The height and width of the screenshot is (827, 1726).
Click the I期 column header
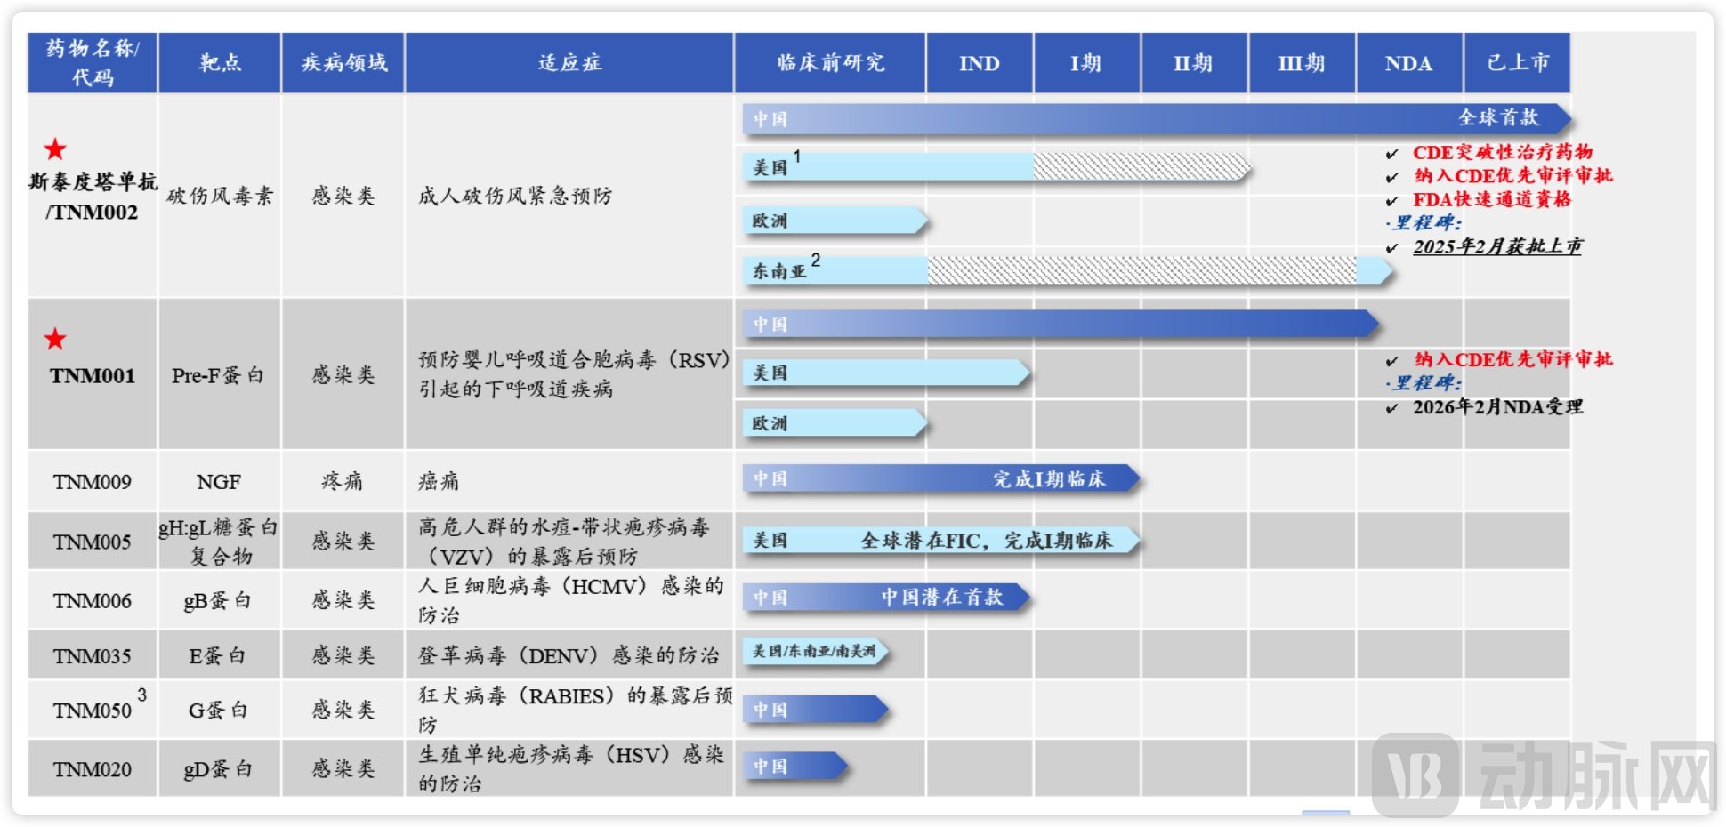pos(1087,63)
